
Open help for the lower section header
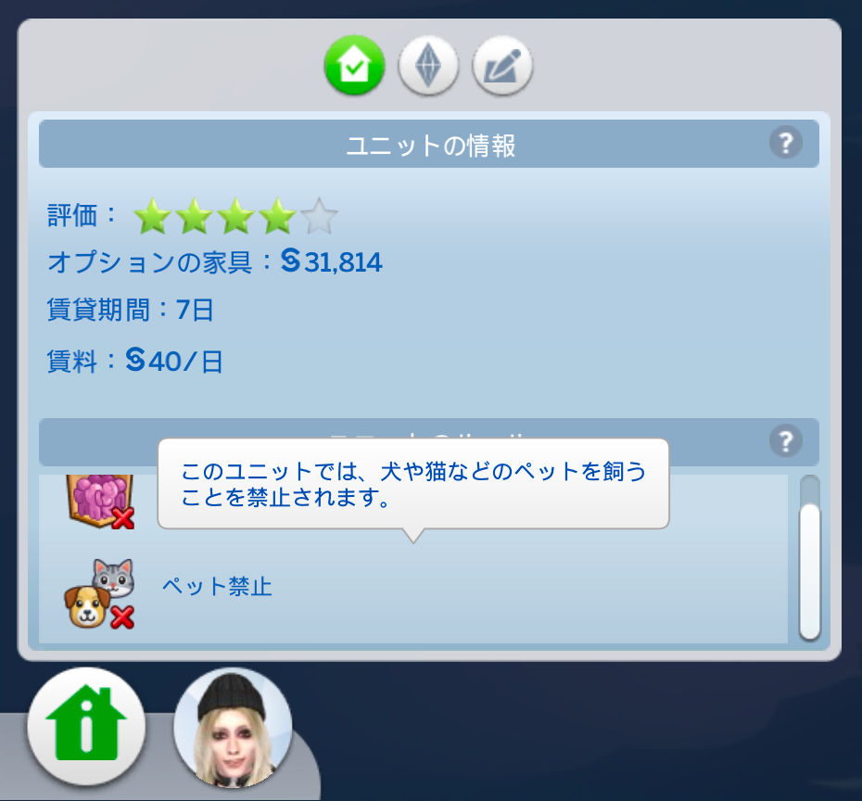pyautogui.click(x=785, y=441)
